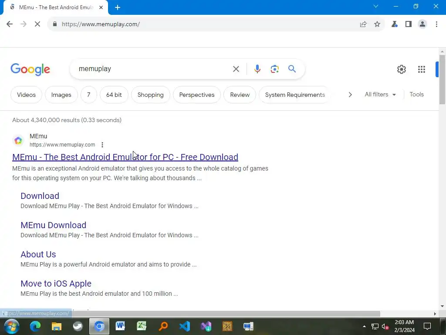Viewport: 446px width, 335px height.
Task: Launch Microsoft Edge from taskbar
Action: pos(35,326)
